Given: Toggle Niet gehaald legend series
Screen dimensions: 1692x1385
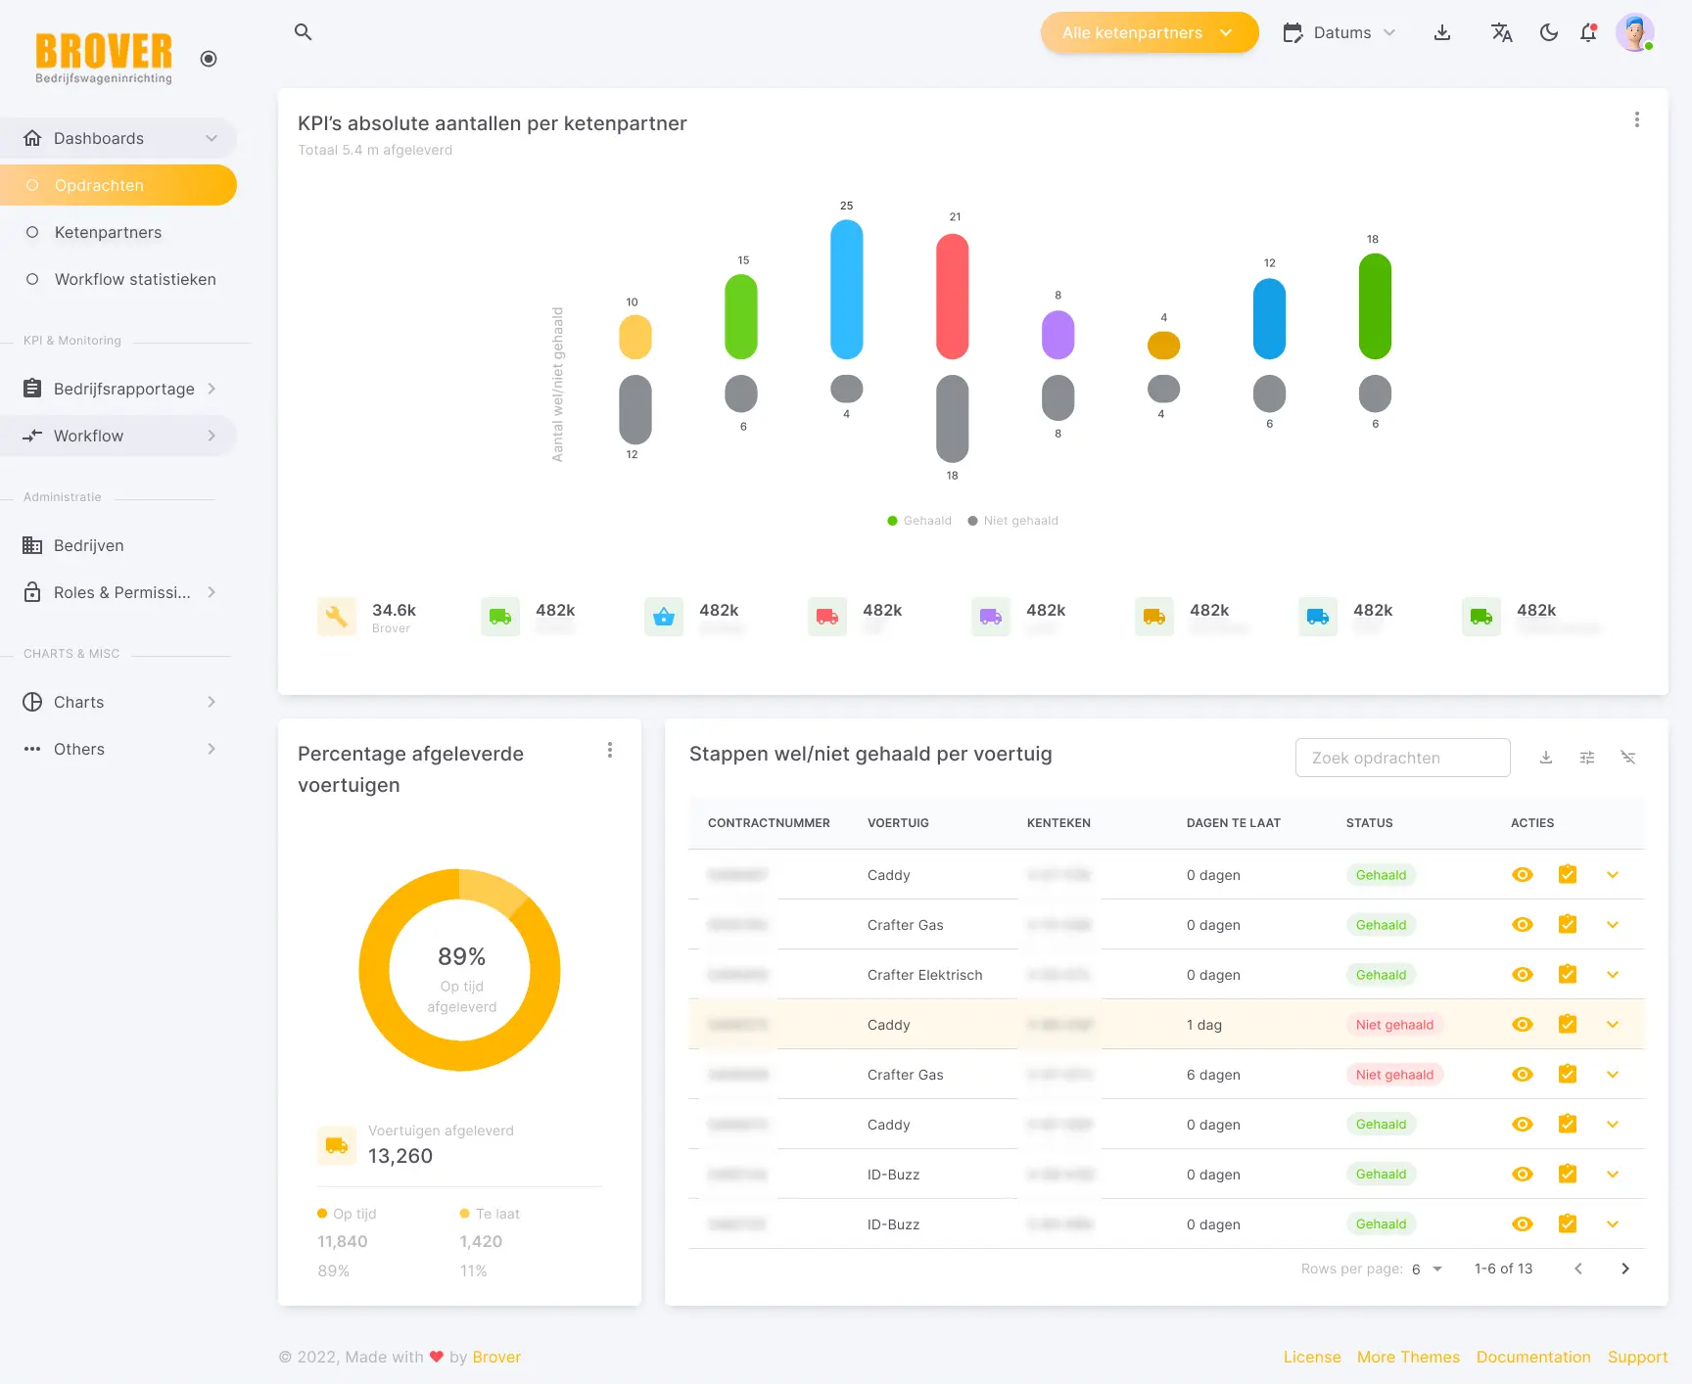Looking at the screenshot, I should click(x=1012, y=521).
